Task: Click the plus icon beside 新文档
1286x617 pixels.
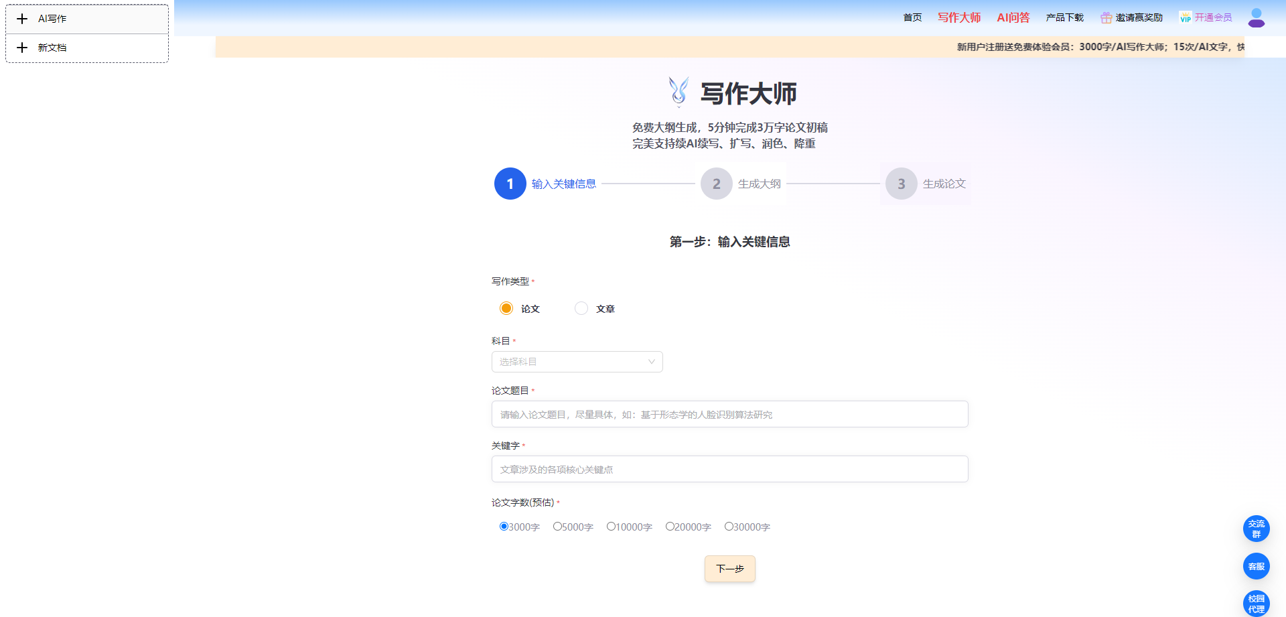Action: (x=22, y=48)
